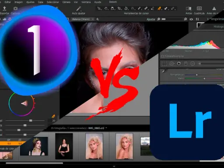Select Lightroom radial filter tool
Image resolution: width=224 pixels, height=168 pixels.
[x=192, y=64]
